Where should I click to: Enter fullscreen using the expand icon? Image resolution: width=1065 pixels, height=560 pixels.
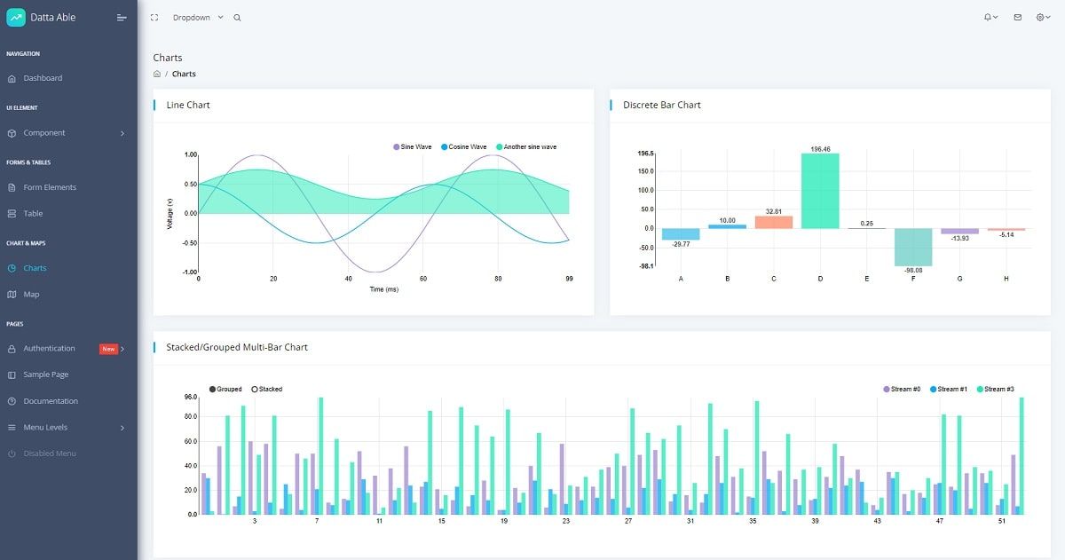(154, 17)
